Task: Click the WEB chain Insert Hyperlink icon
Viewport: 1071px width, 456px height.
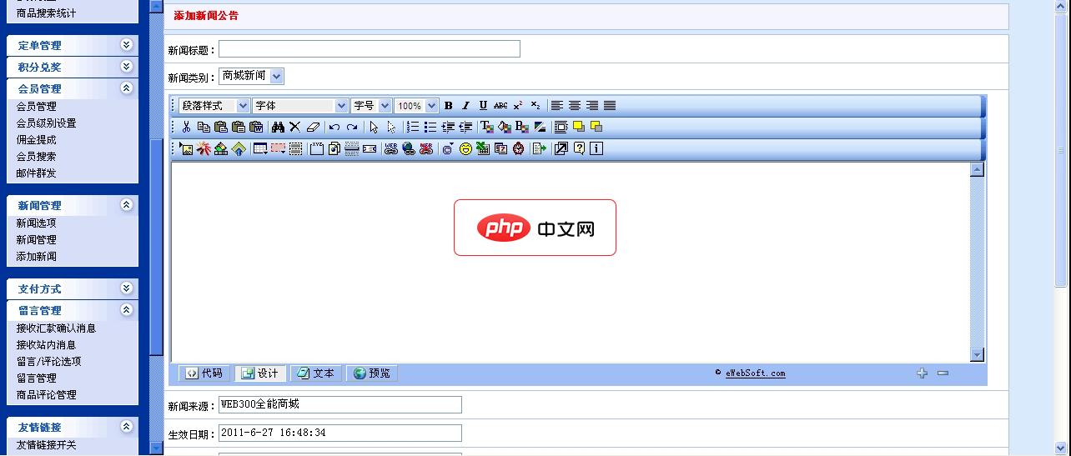Action: pyautogui.click(x=390, y=149)
